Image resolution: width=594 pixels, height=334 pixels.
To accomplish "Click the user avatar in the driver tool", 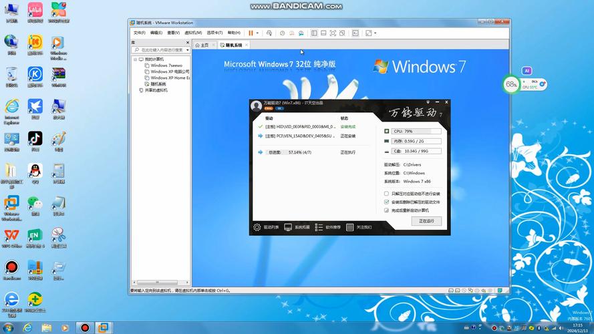I will pos(256,106).
